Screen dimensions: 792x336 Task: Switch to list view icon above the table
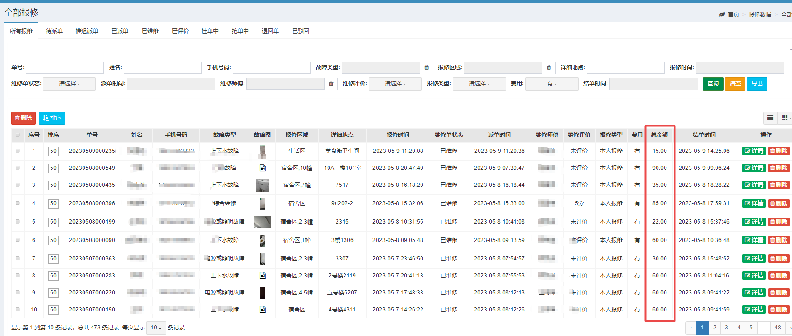770,118
